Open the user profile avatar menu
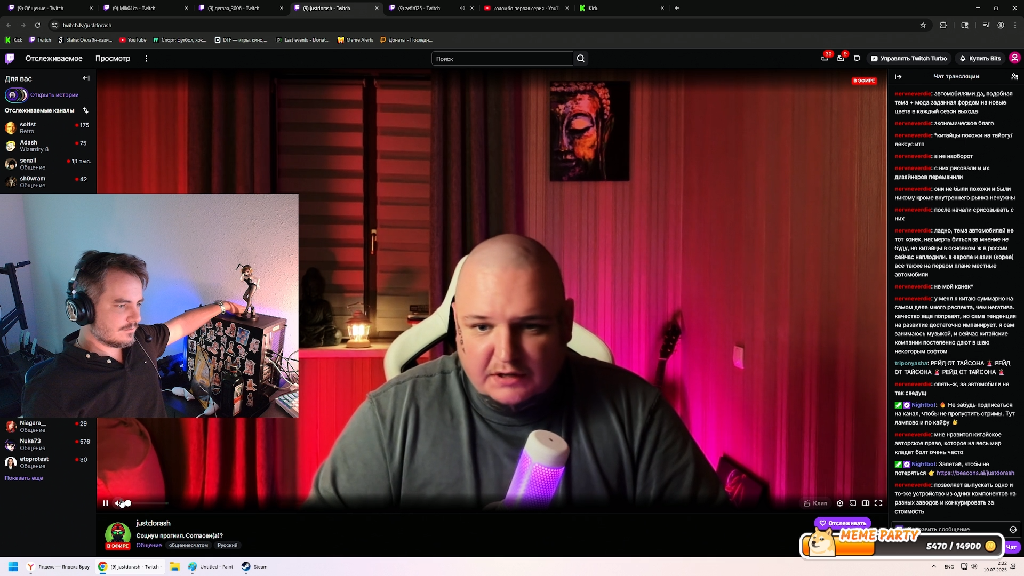1024x576 pixels. (x=1014, y=58)
